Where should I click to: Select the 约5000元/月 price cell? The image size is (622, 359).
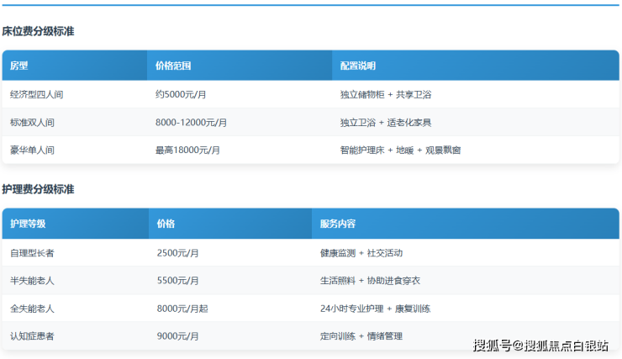[x=180, y=94]
